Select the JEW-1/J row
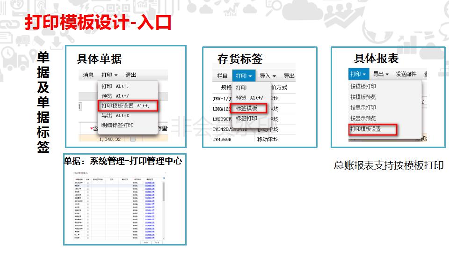 [222, 98]
